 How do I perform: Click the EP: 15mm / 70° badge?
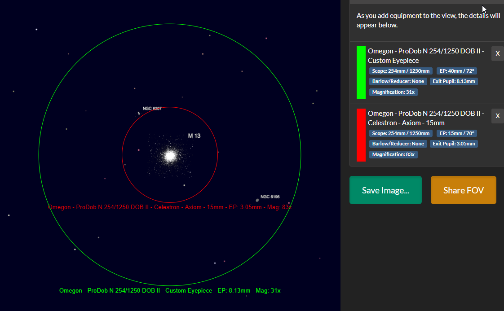(457, 133)
